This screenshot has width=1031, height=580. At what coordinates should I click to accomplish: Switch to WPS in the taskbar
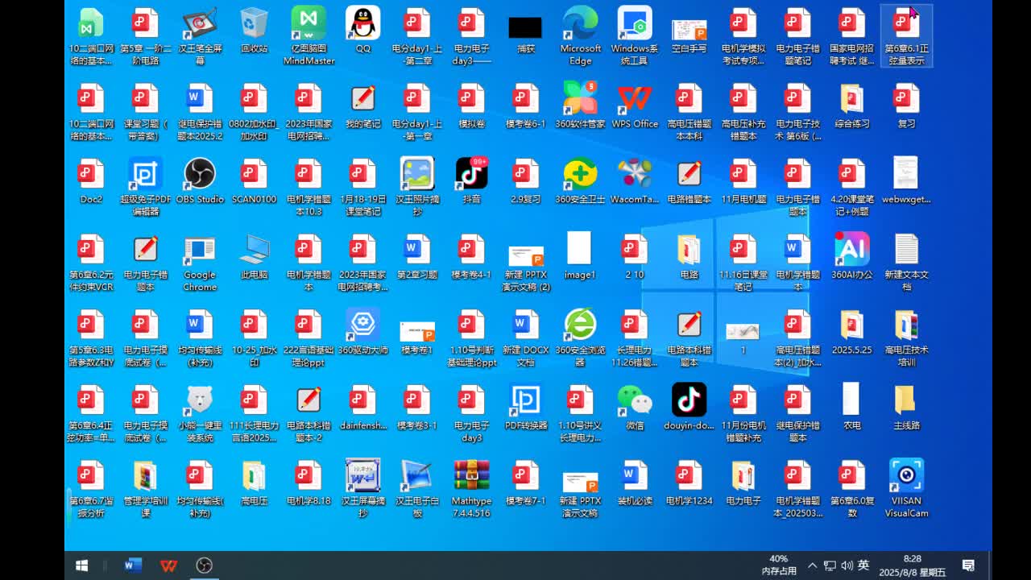tap(168, 565)
